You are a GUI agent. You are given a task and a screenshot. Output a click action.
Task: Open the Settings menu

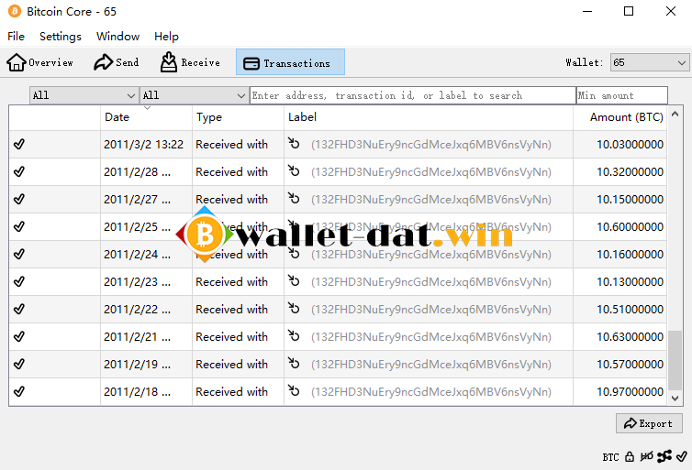tap(61, 37)
